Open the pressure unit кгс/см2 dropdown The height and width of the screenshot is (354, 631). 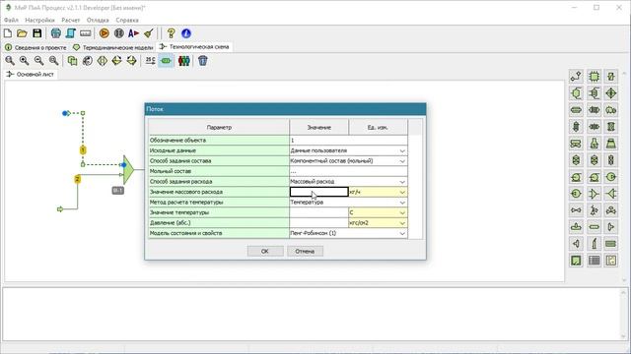pyautogui.click(x=402, y=223)
